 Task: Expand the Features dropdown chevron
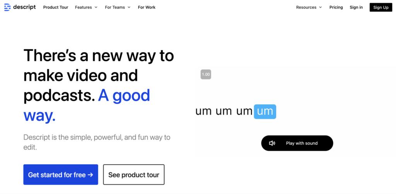96,7
